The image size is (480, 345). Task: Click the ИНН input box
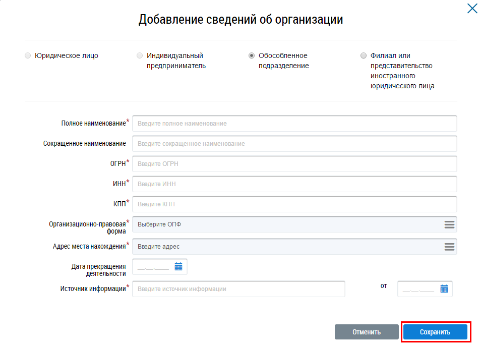294,184
